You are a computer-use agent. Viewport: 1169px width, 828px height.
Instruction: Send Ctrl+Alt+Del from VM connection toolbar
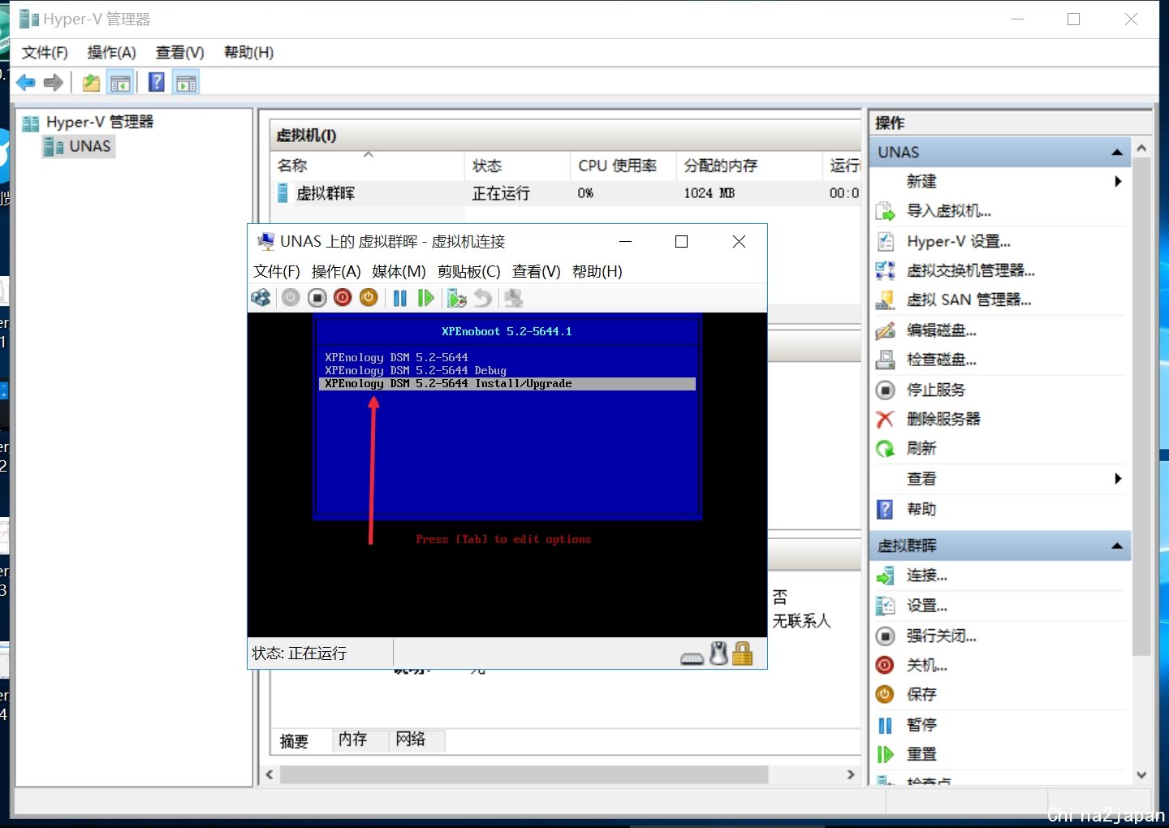pyautogui.click(x=261, y=298)
